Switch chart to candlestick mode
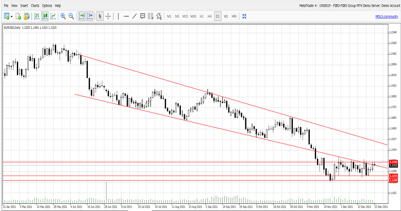 pos(45,16)
